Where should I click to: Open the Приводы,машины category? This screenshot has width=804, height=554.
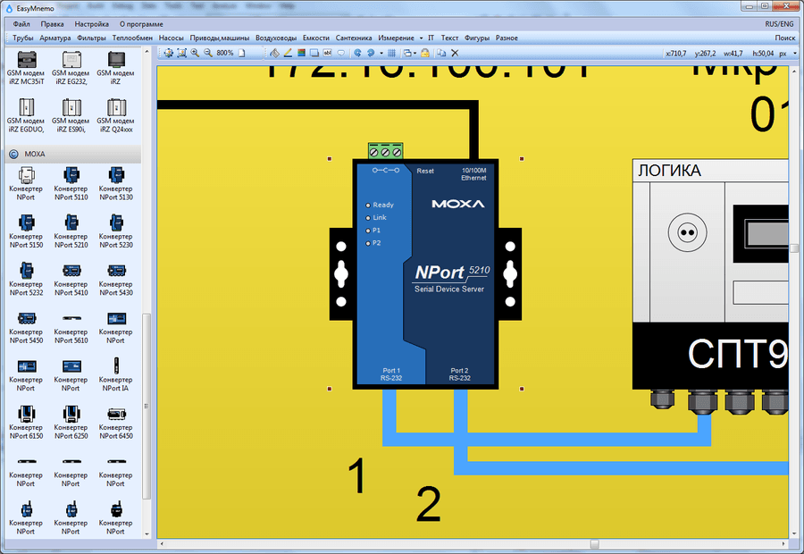pos(220,38)
